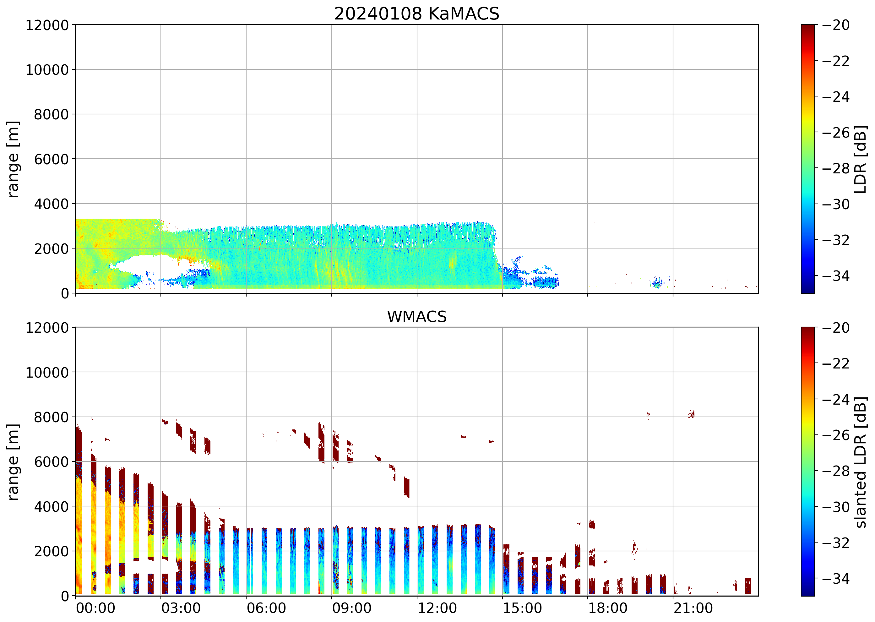Click the bottom colorbar's -24 tick label
The image size is (875, 622).
coord(835,400)
